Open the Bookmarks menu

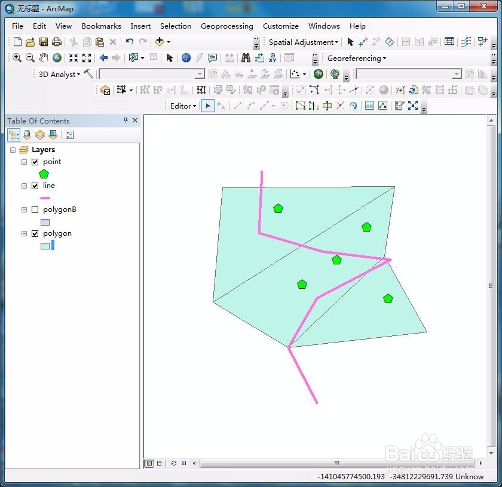pos(101,26)
